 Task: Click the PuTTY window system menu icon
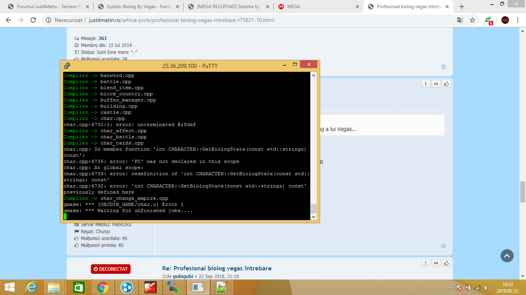click(67, 65)
